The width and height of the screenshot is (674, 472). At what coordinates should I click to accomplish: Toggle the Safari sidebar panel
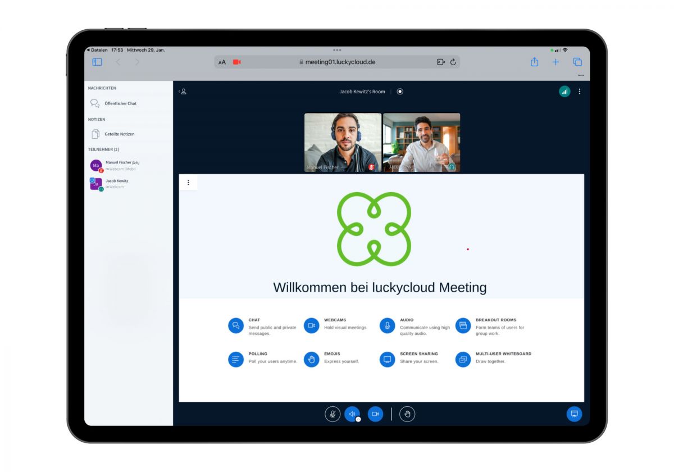pos(97,62)
